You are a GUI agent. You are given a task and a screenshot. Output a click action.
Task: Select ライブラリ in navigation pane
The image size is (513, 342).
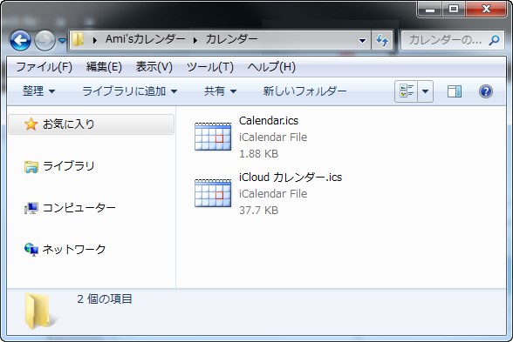[69, 166]
